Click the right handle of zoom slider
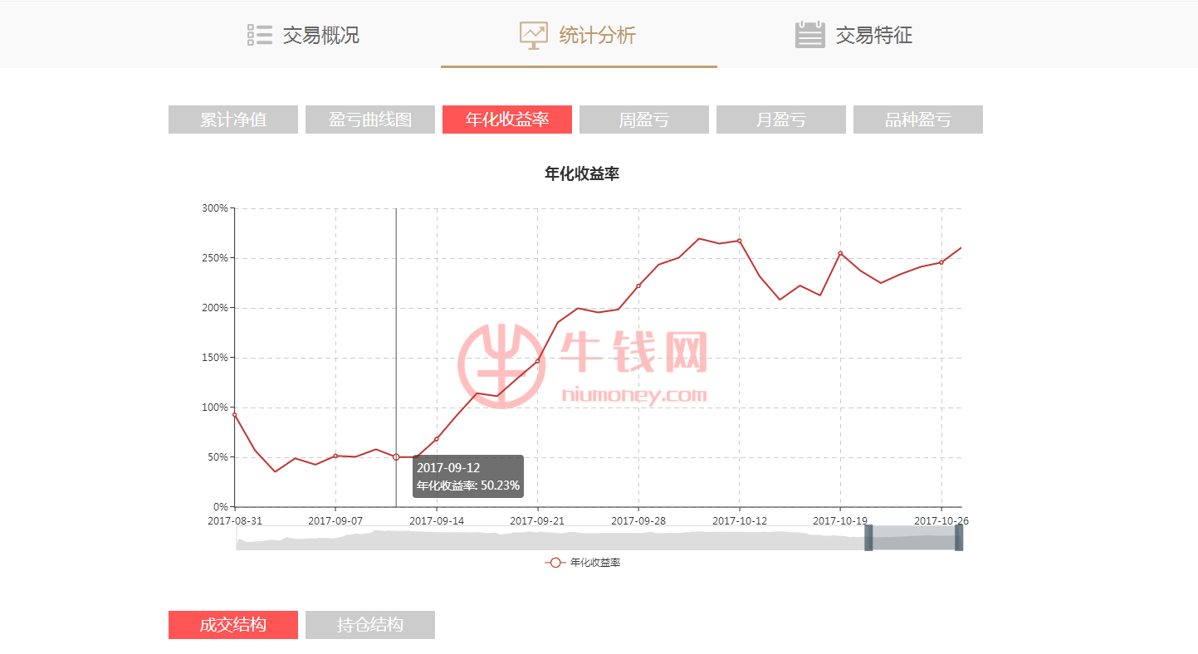1198x654 pixels. coord(959,538)
